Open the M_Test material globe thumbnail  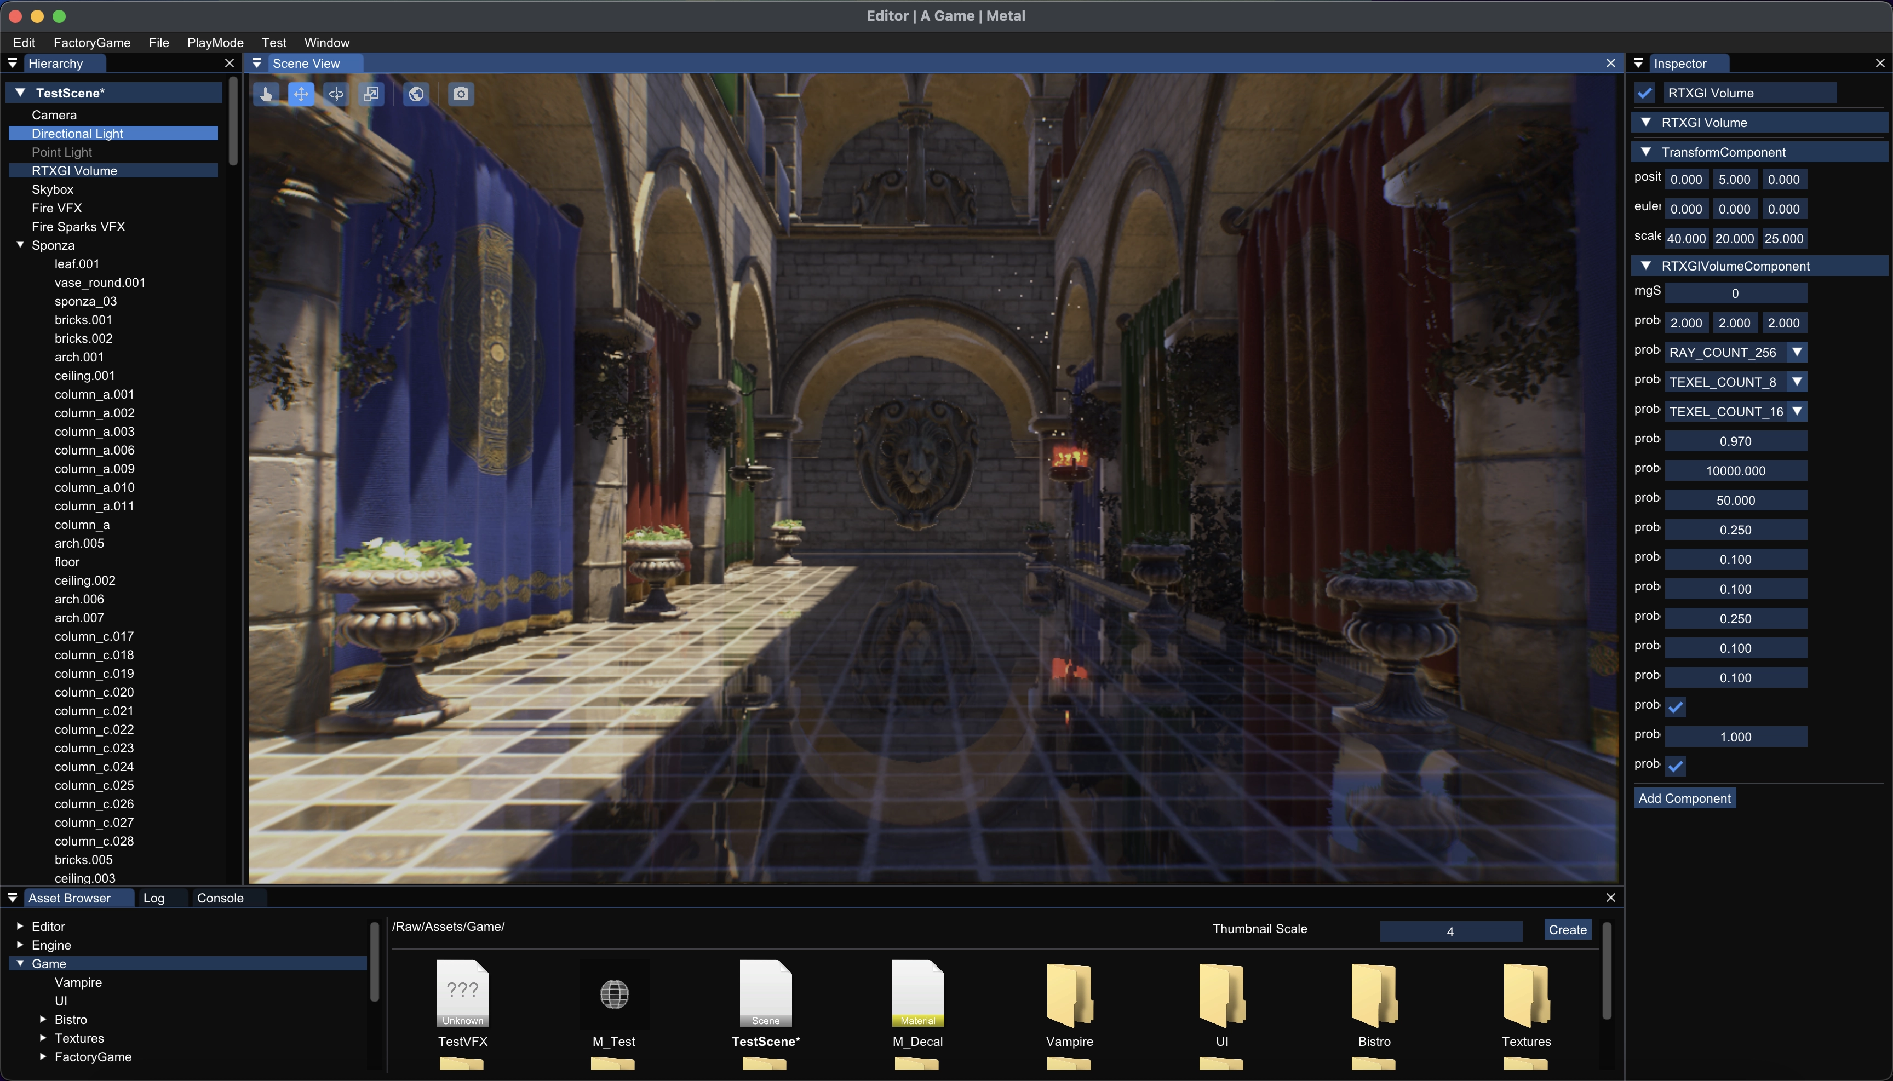(613, 994)
